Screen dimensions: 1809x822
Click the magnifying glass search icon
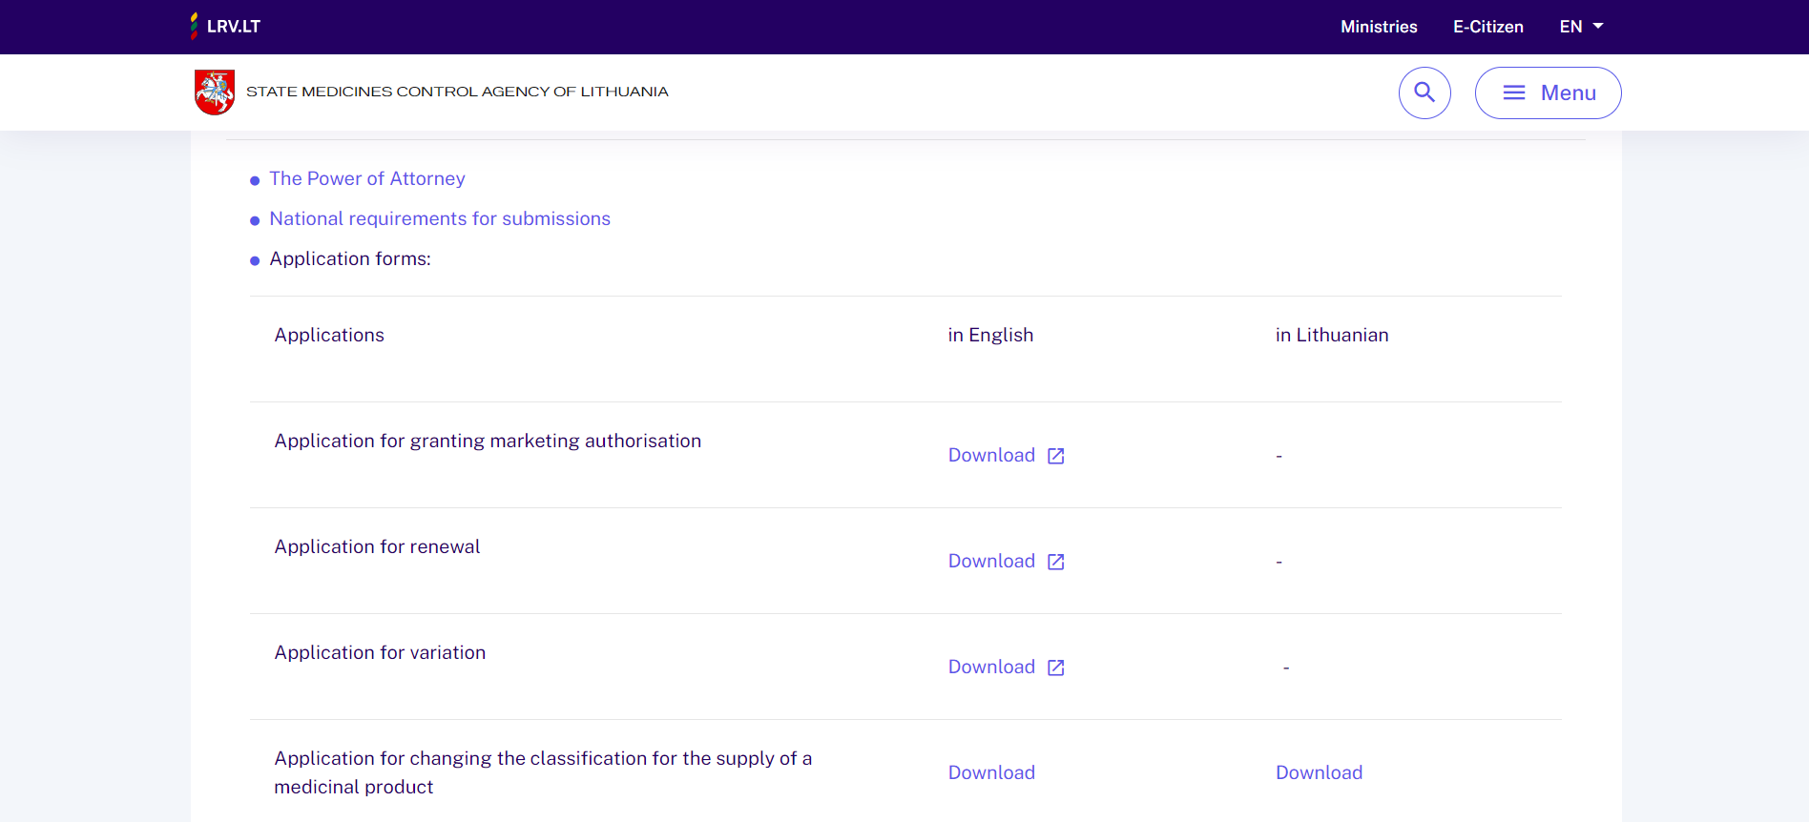(x=1424, y=92)
